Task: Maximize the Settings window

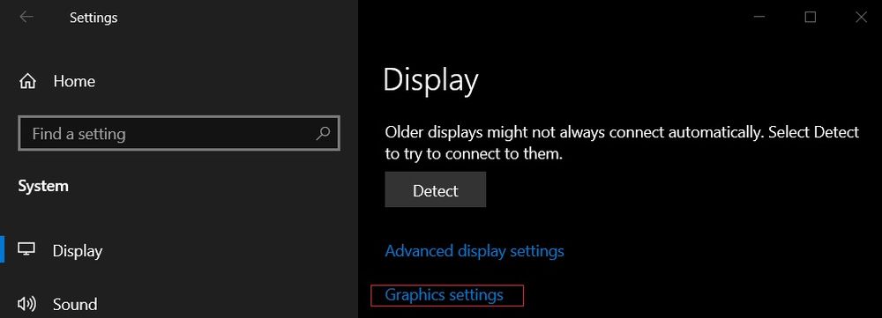Action: 810,18
